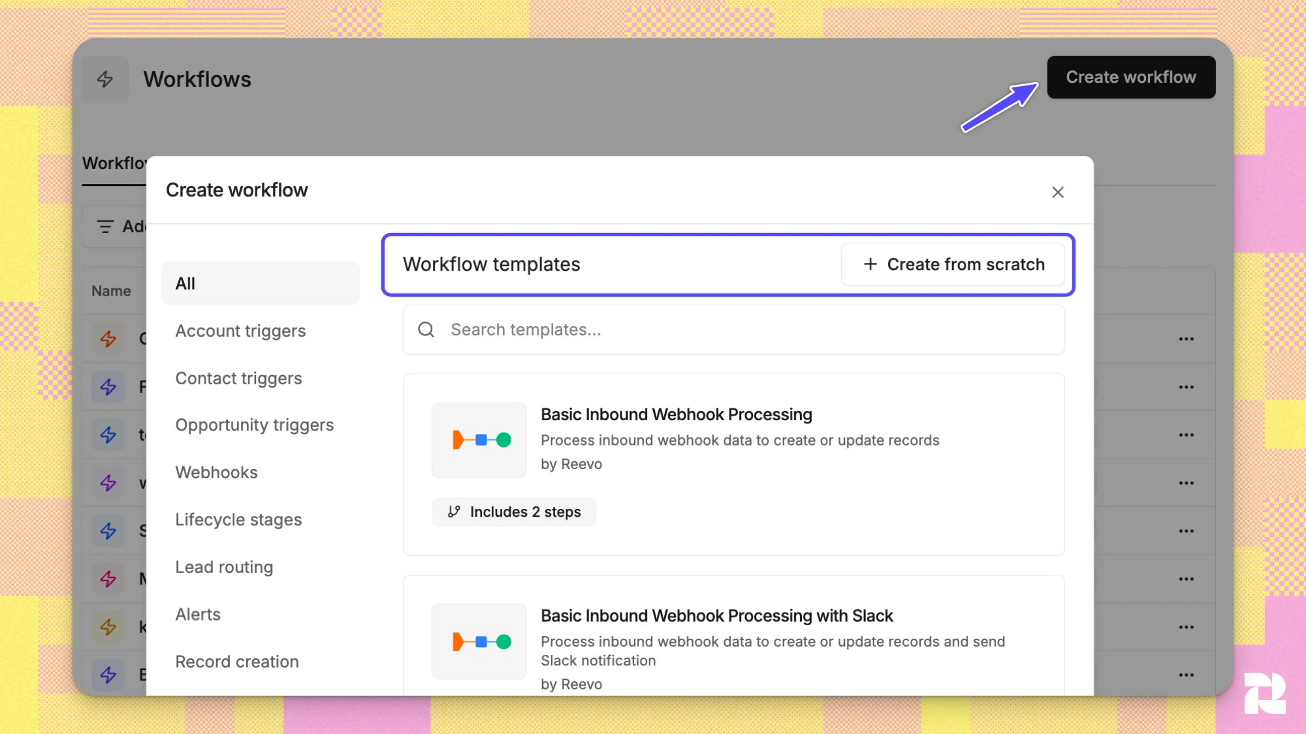Select Account triggers in the sidebar

(x=240, y=331)
